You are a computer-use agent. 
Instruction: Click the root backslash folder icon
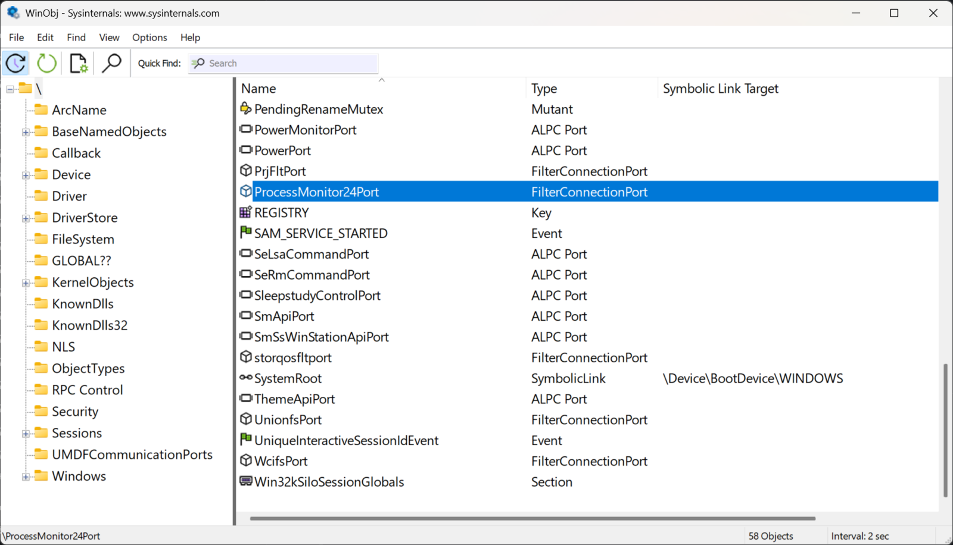coord(25,88)
